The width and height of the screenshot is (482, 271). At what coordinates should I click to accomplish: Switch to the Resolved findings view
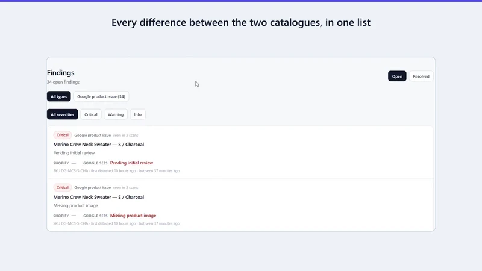[x=421, y=76]
